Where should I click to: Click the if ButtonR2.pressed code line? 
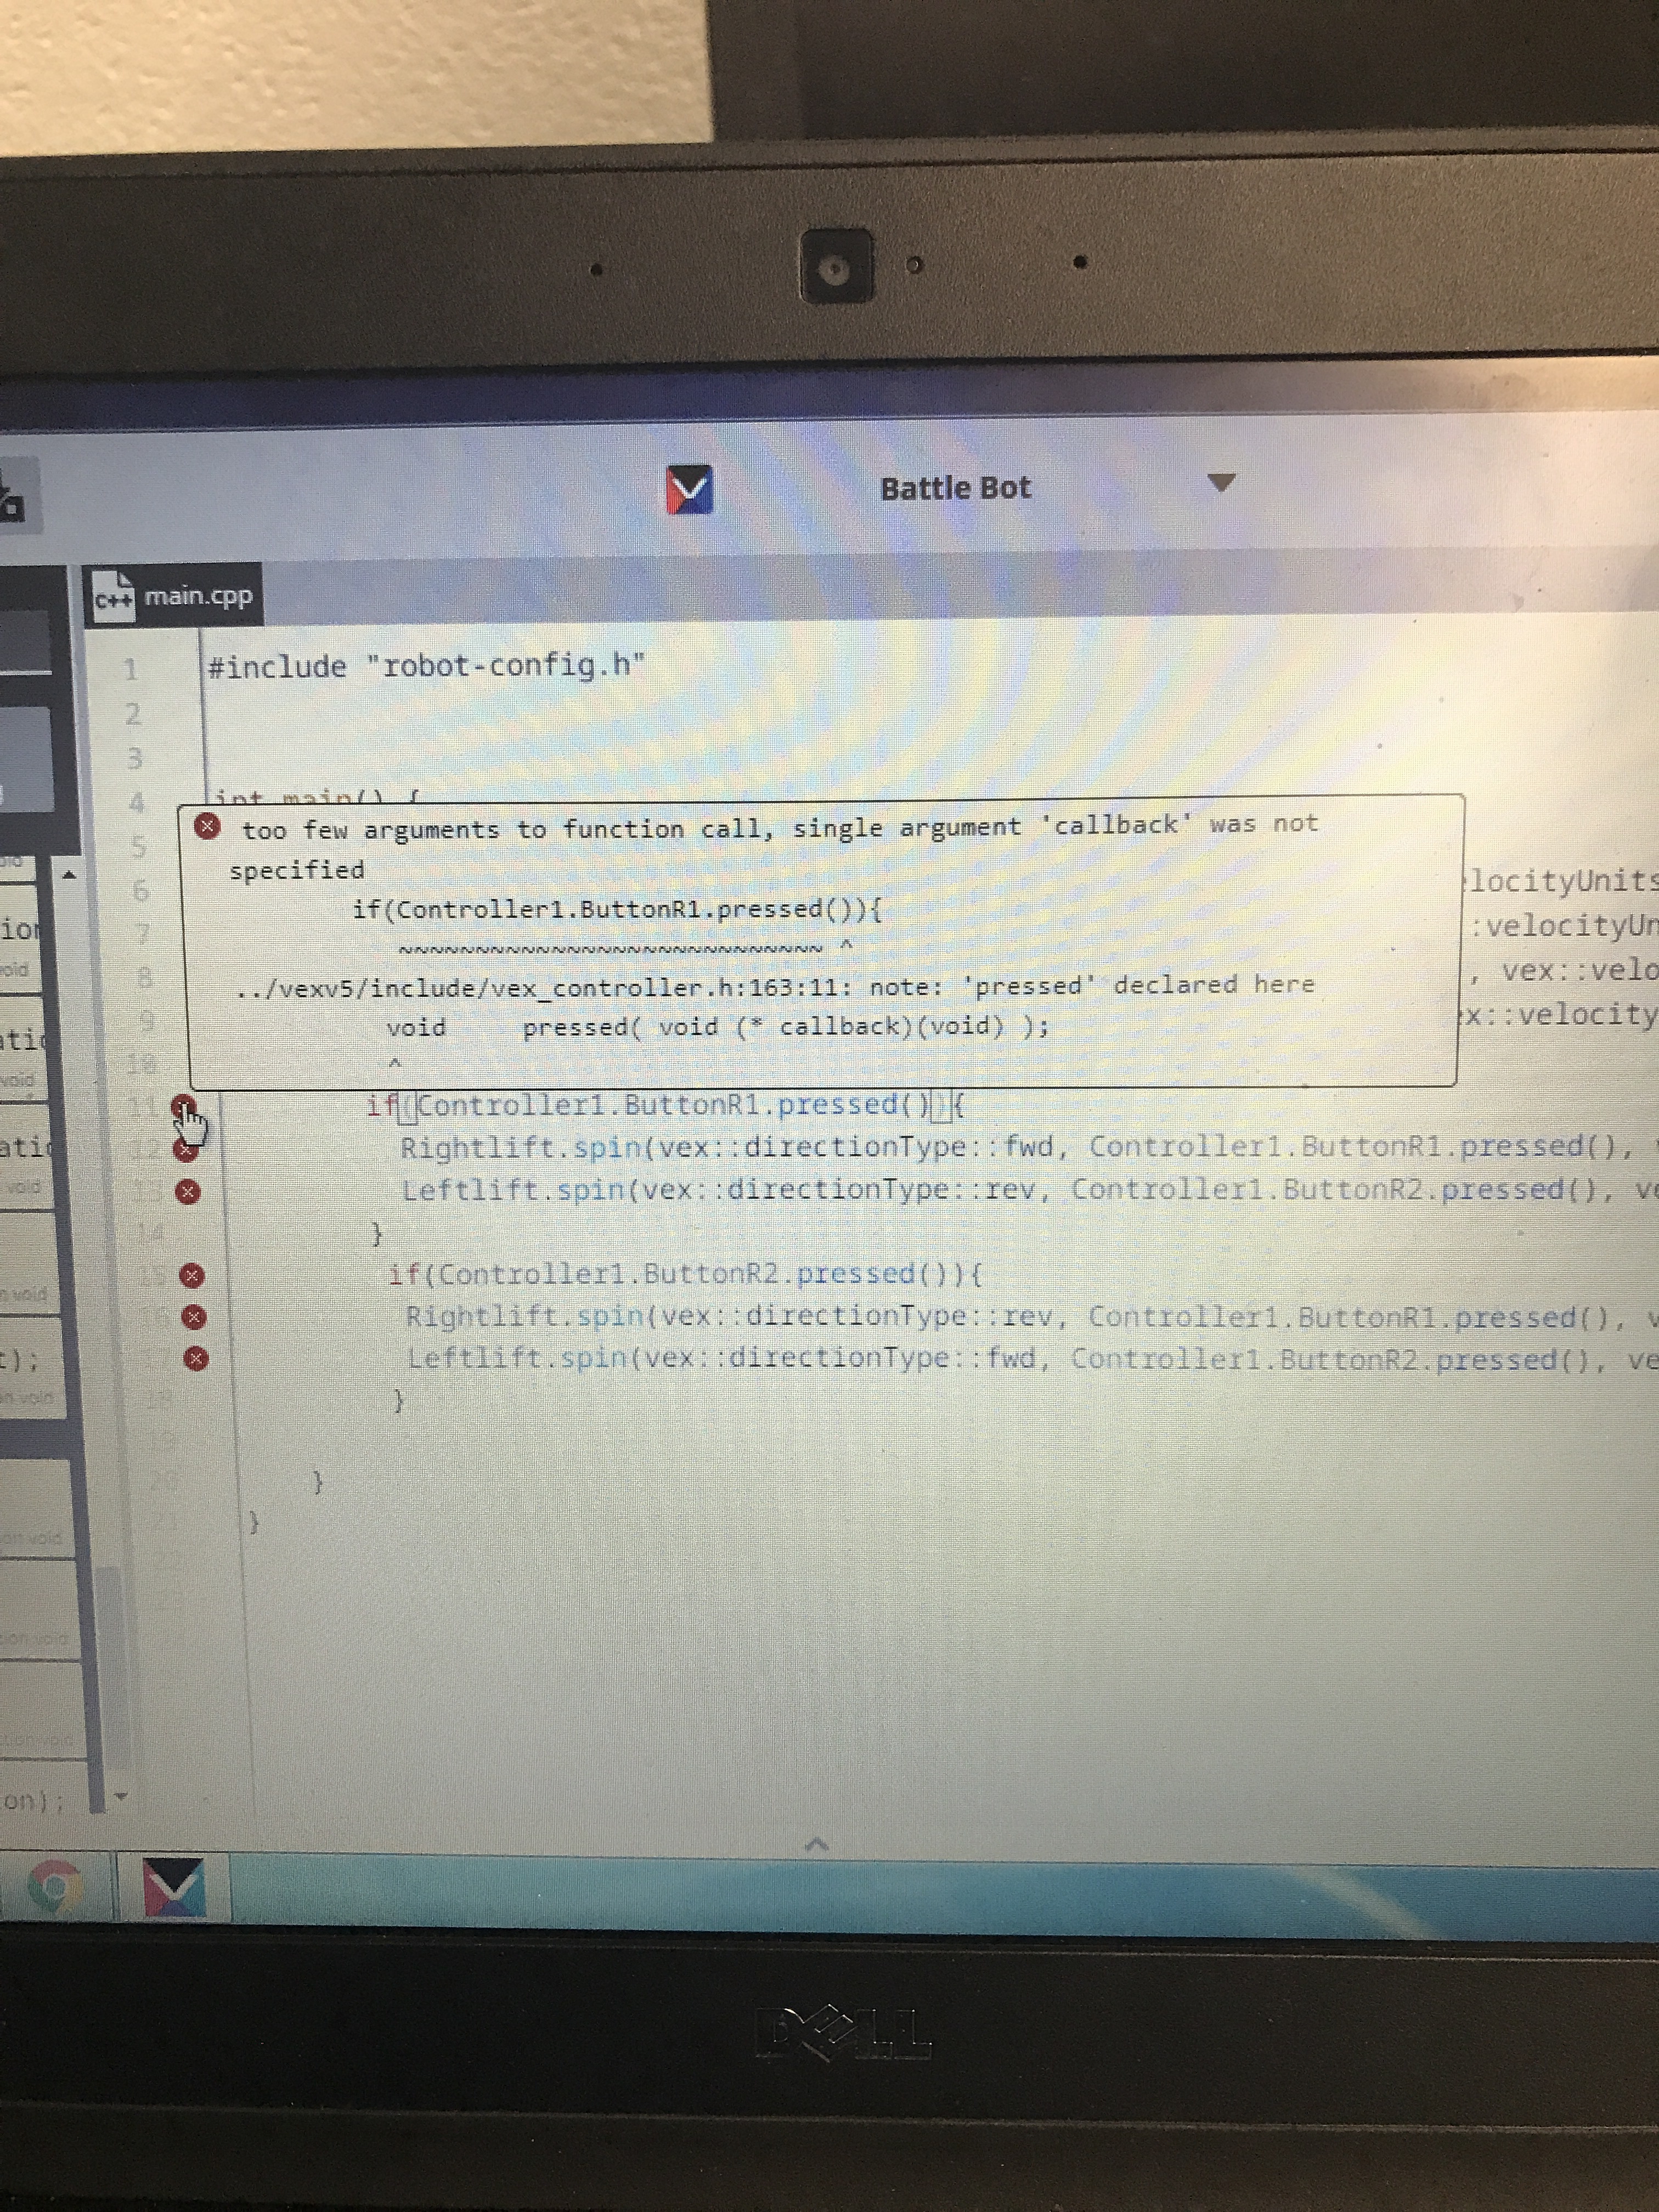(685, 1275)
